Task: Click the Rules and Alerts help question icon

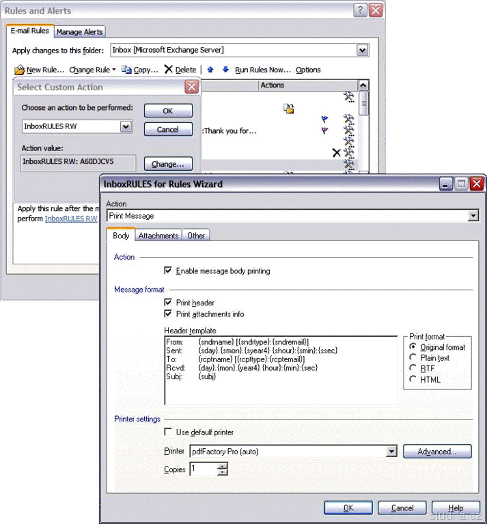Action: 360,10
